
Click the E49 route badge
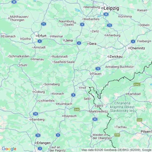click(140, 120)
